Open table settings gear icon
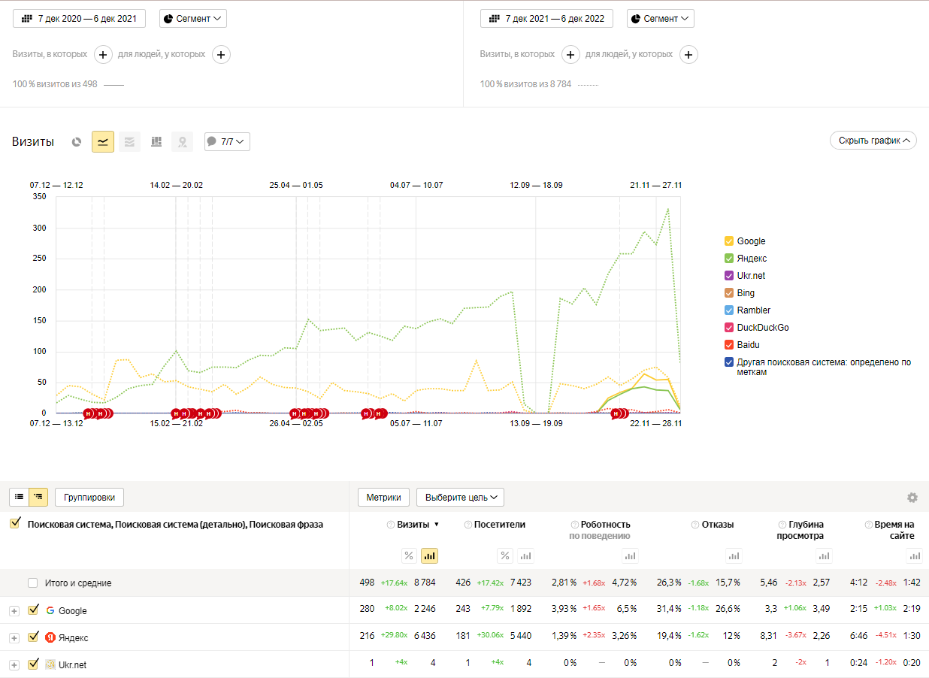Image resolution: width=929 pixels, height=678 pixels. 912,498
